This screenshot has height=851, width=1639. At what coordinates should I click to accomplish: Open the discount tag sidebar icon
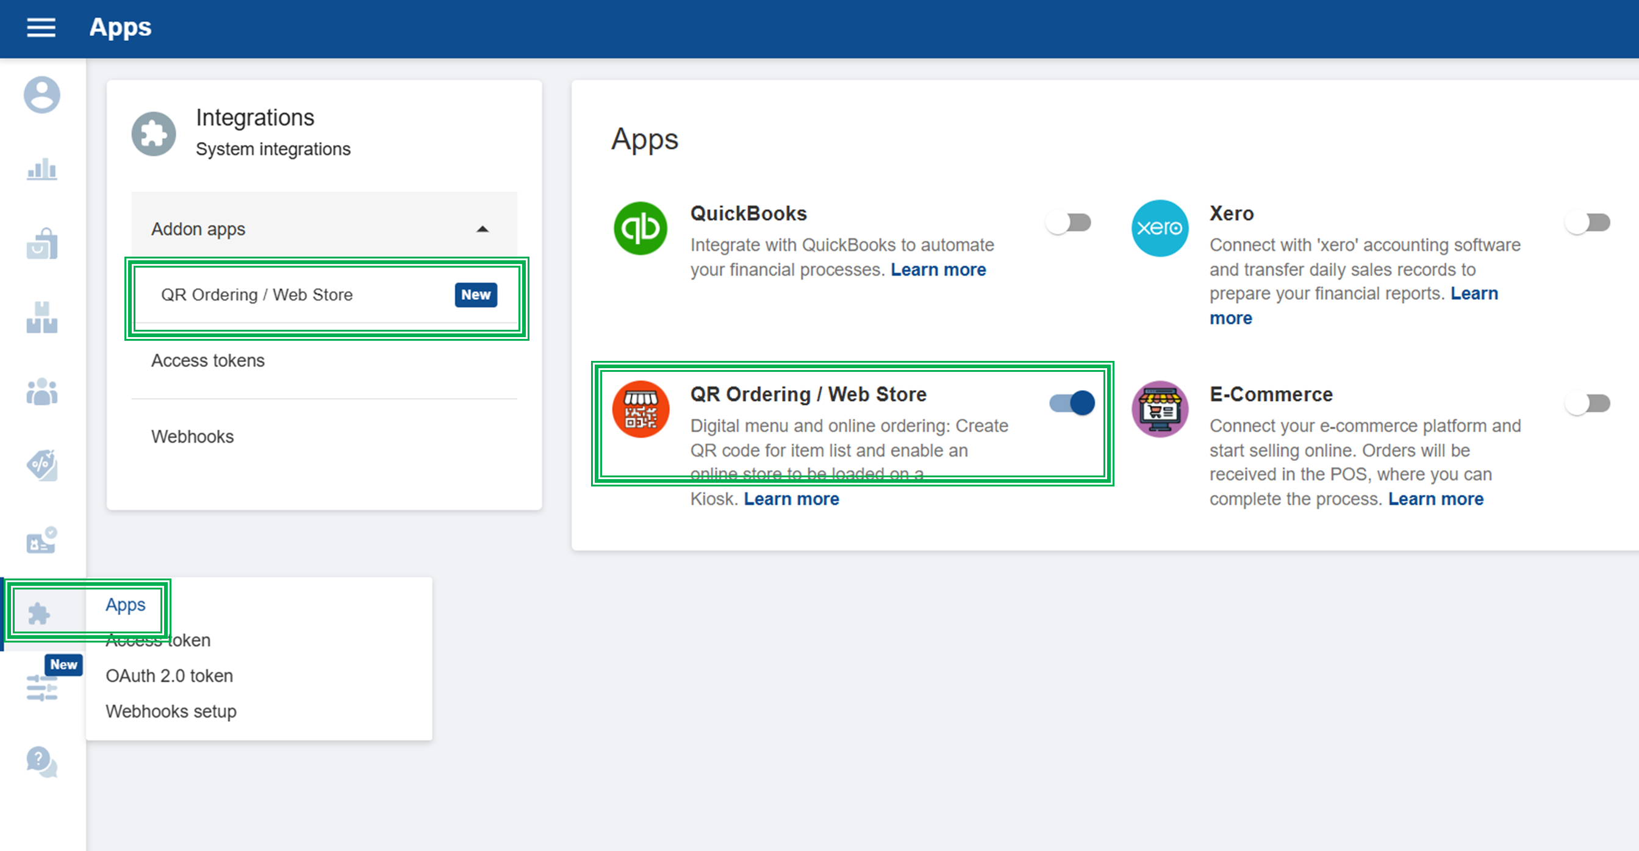[x=42, y=466]
